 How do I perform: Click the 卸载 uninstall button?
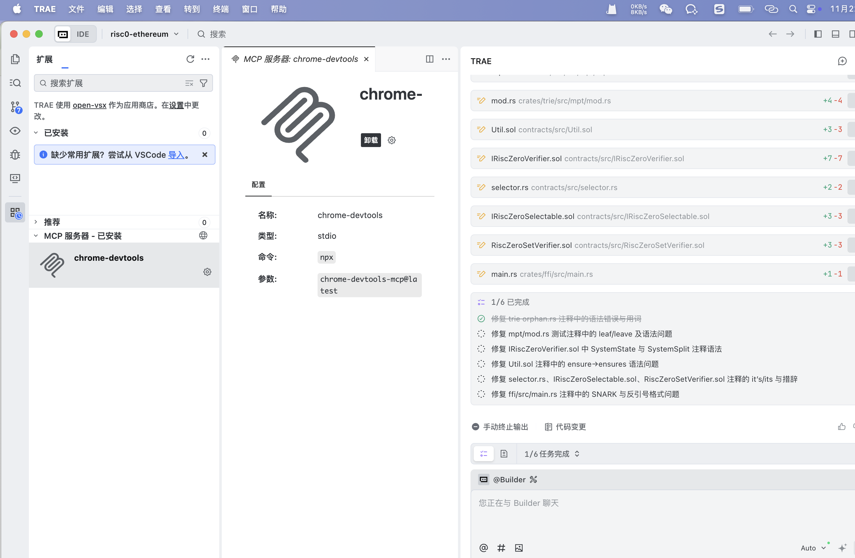pyautogui.click(x=370, y=140)
